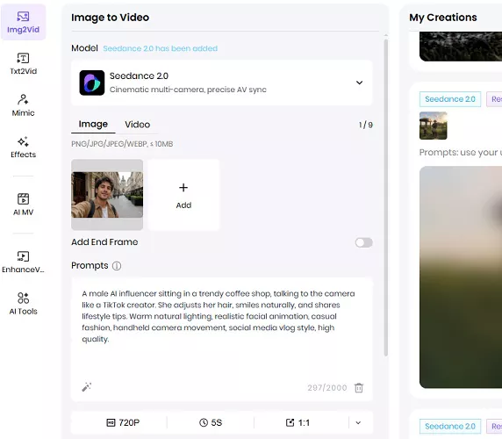The width and height of the screenshot is (502, 439).
Task: Open the Mimic sidebar tool
Action: pos(23,105)
